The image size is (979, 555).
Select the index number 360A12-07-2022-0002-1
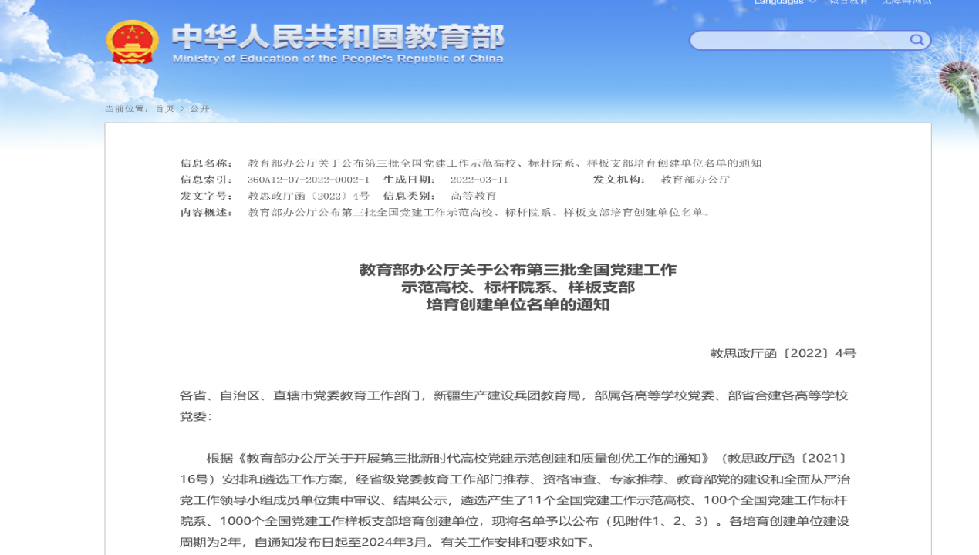tap(309, 180)
